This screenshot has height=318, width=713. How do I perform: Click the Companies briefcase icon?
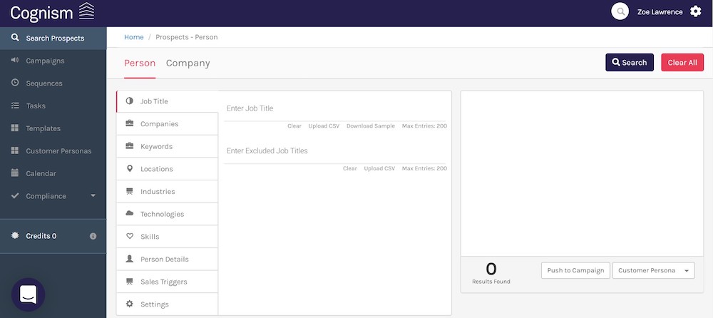(x=130, y=123)
